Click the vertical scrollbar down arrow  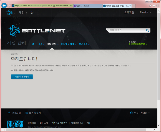(x=159, y=125)
